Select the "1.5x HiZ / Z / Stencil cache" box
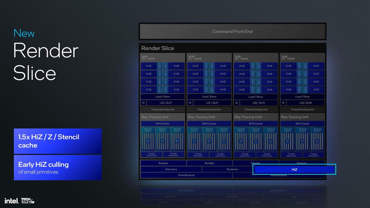 coord(58,141)
